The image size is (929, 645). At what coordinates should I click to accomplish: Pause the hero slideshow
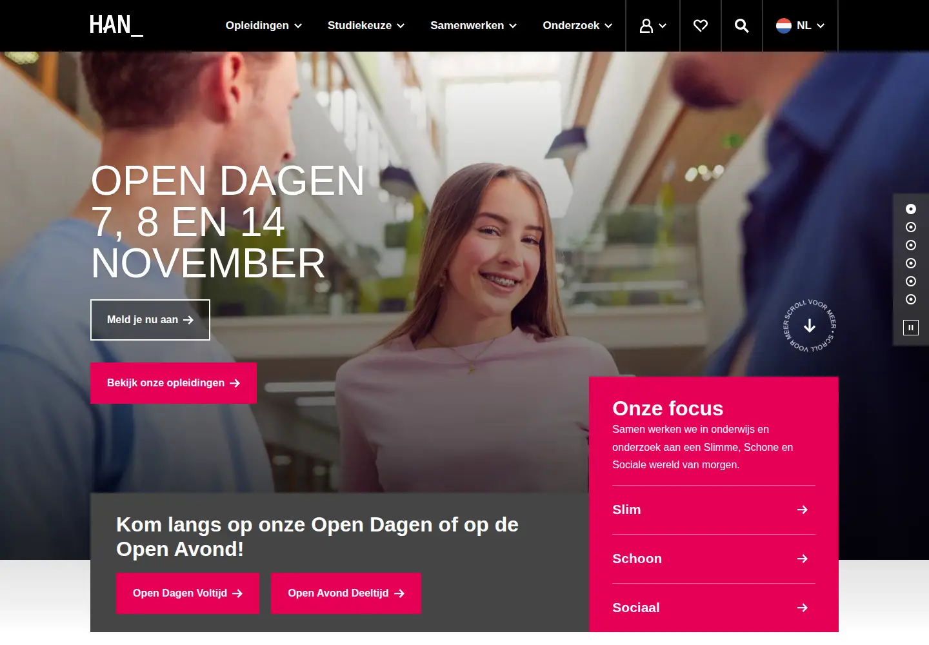(911, 328)
